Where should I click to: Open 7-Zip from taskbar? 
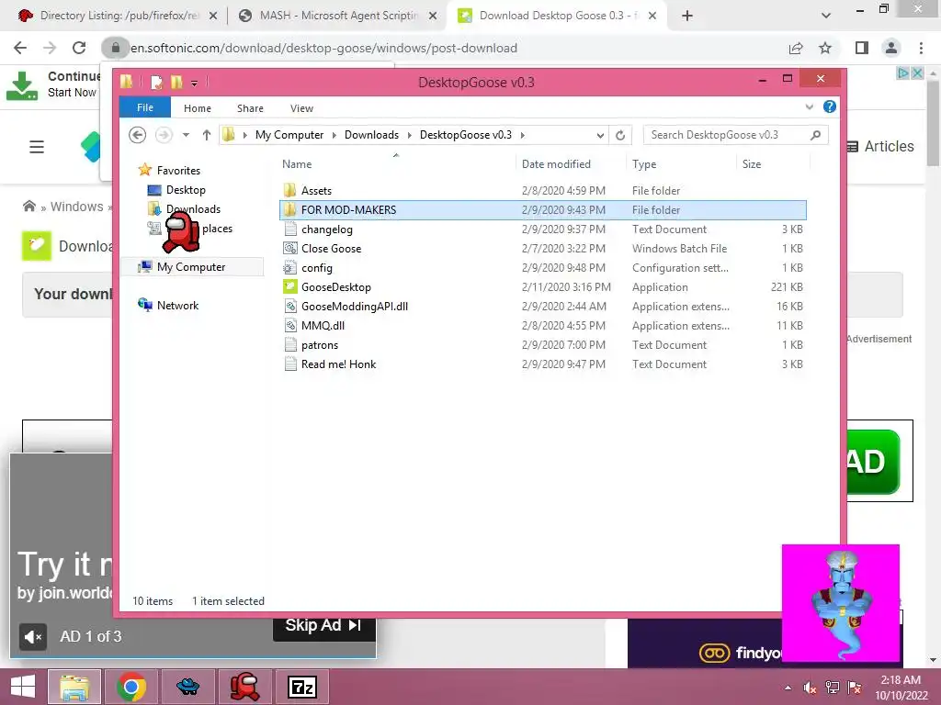[x=301, y=687]
